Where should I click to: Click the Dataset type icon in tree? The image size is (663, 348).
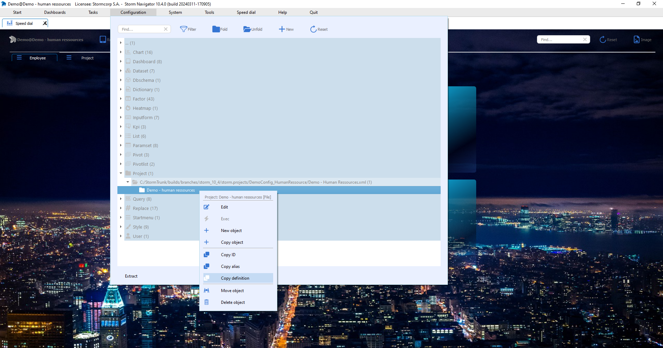tap(128, 71)
